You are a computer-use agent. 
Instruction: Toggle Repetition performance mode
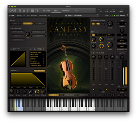tap(18, 40)
